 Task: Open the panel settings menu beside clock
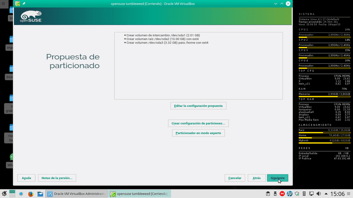pos(349,194)
